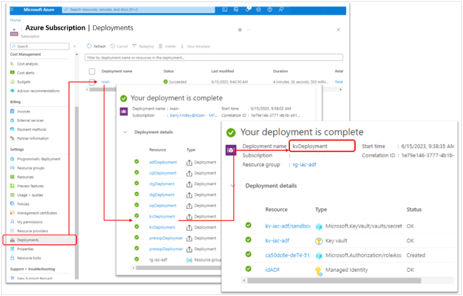
Task: Click the Help question mark icon
Action: (x=270, y=10)
